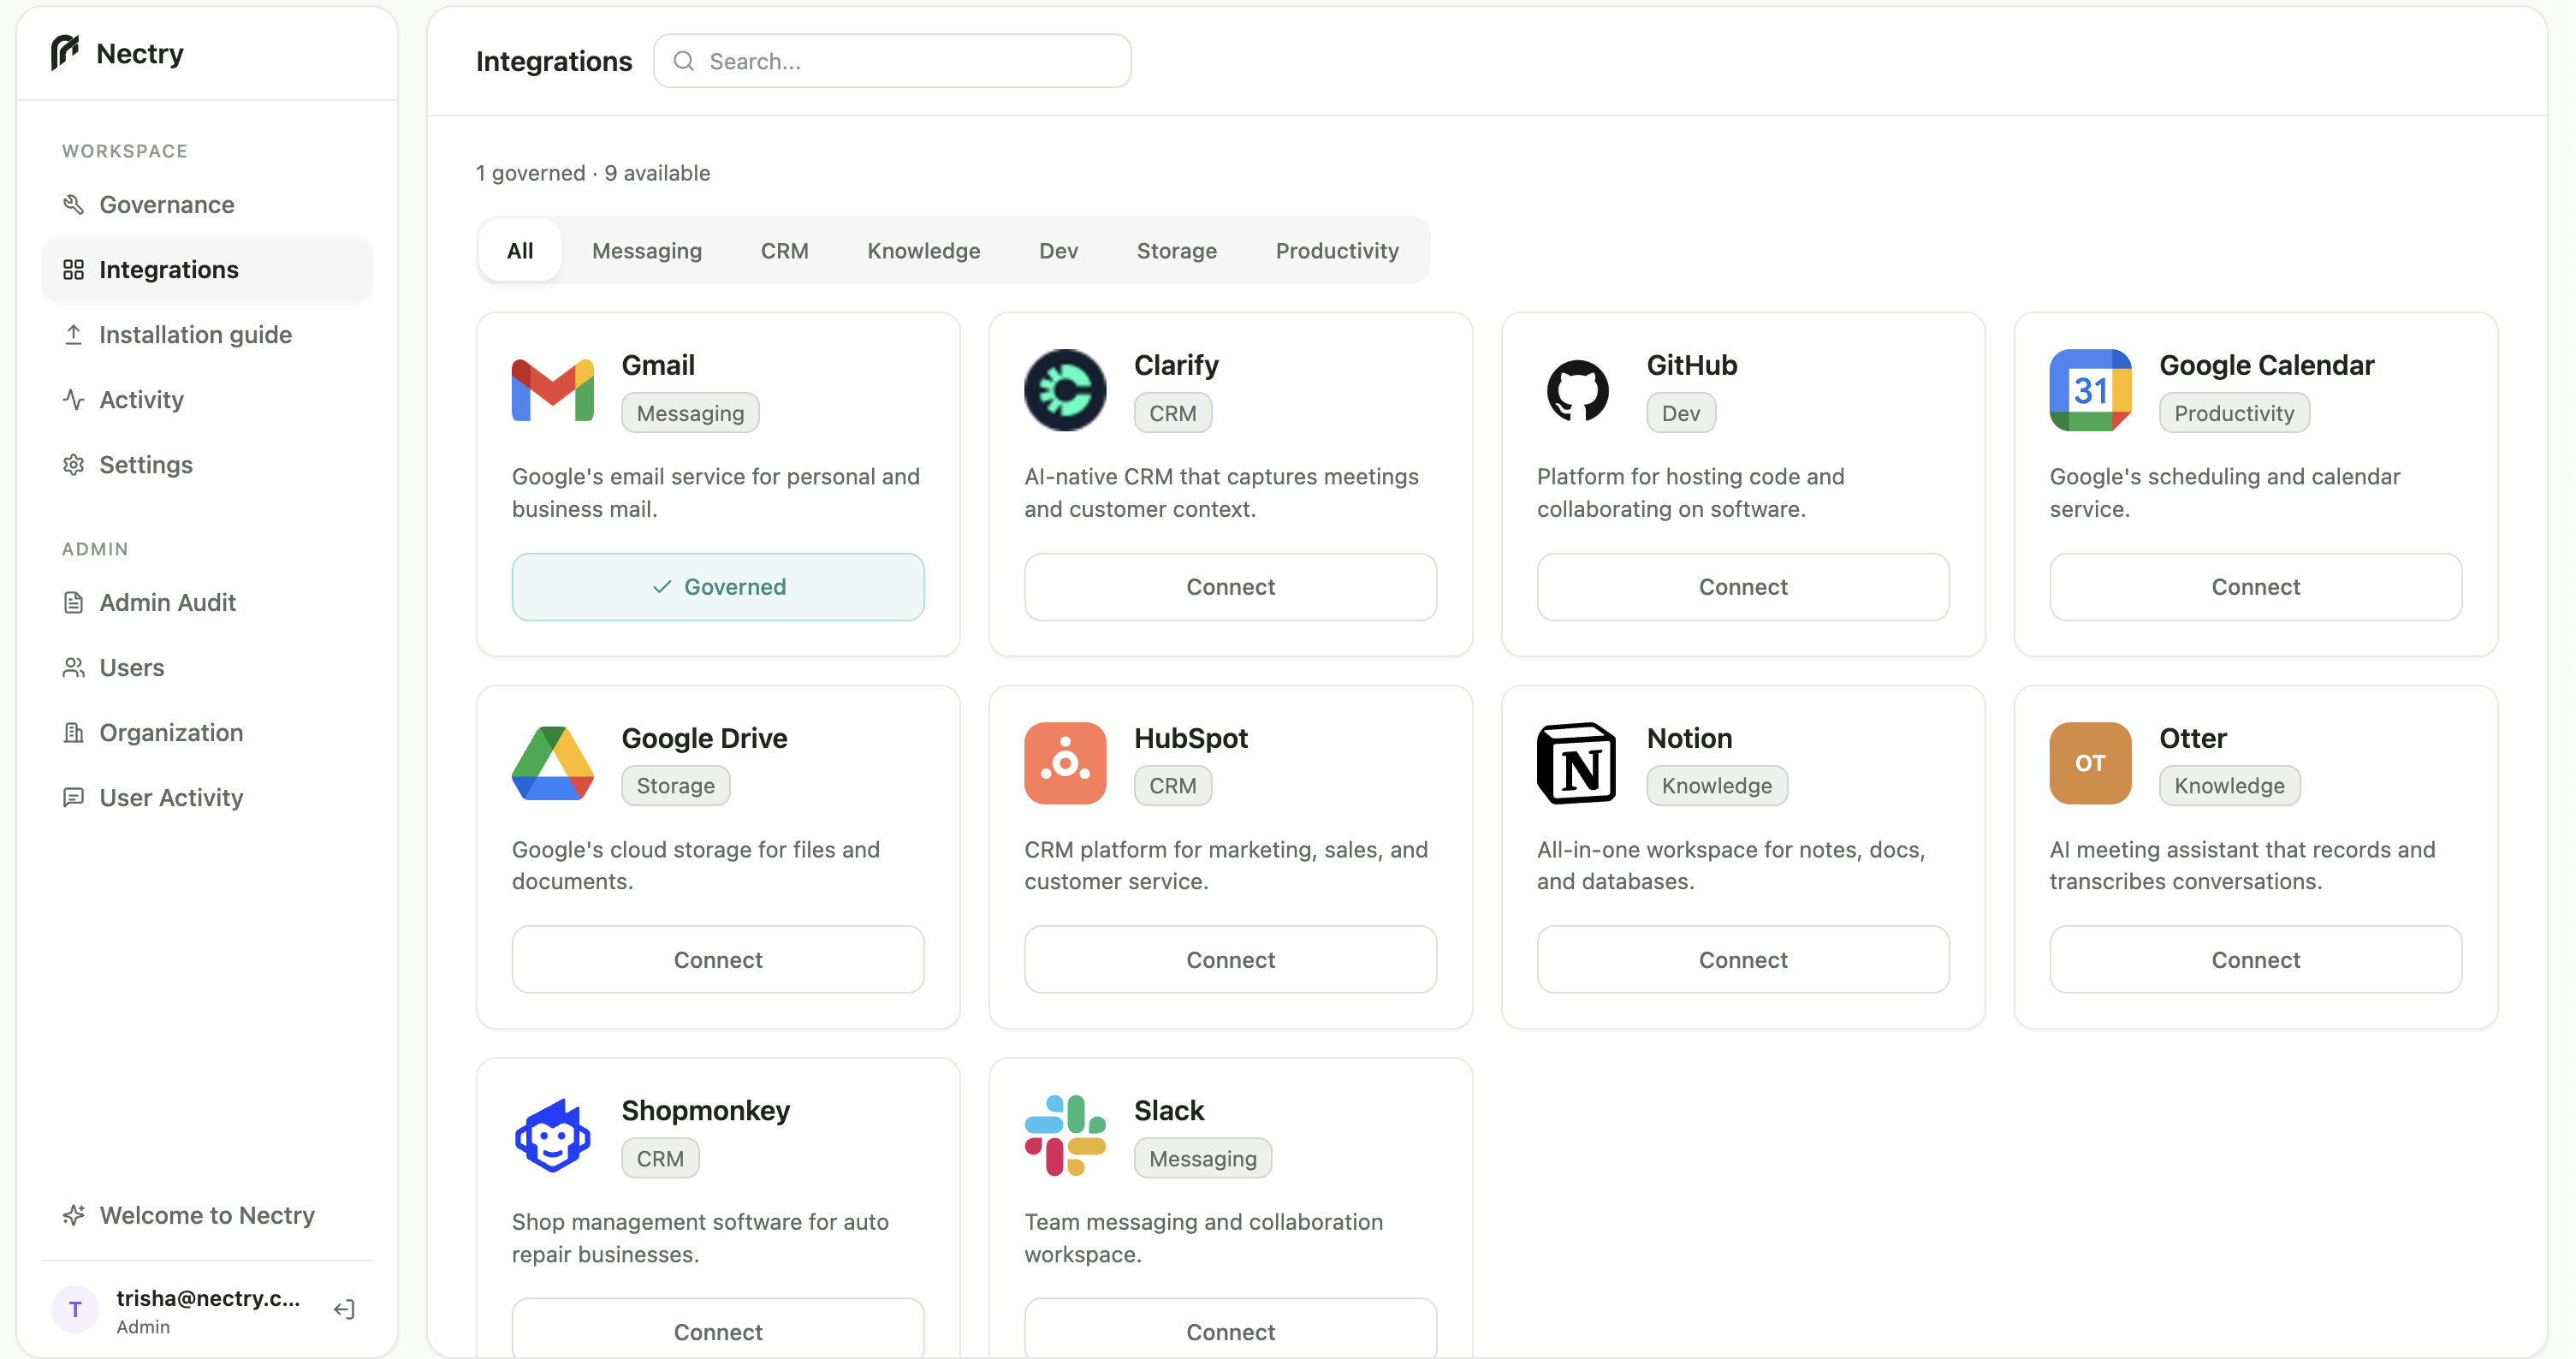Select Integrations in the sidebar
This screenshot has width=2576, height=1359.
pyautogui.click(x=207, y=269)
